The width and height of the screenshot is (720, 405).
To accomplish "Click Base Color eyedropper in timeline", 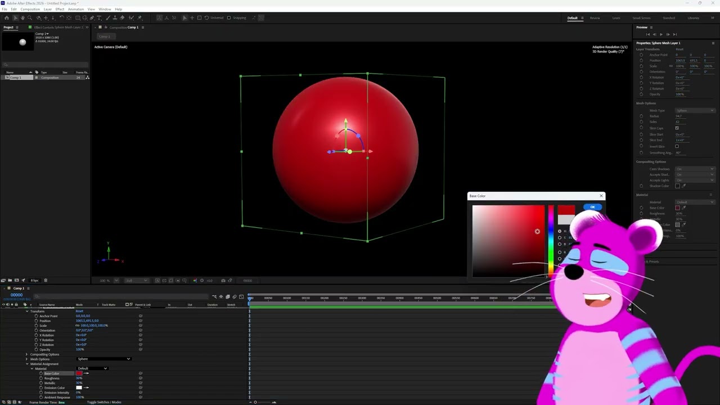I will [86, 373].
